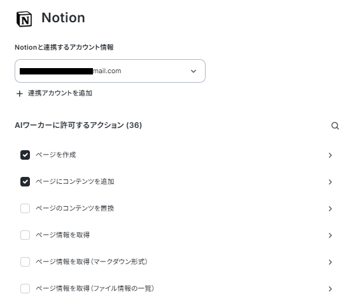Click the dropdown chevron in the account field
The width and height of the screenshot is (352, 308).
click(x=194, y=71)
